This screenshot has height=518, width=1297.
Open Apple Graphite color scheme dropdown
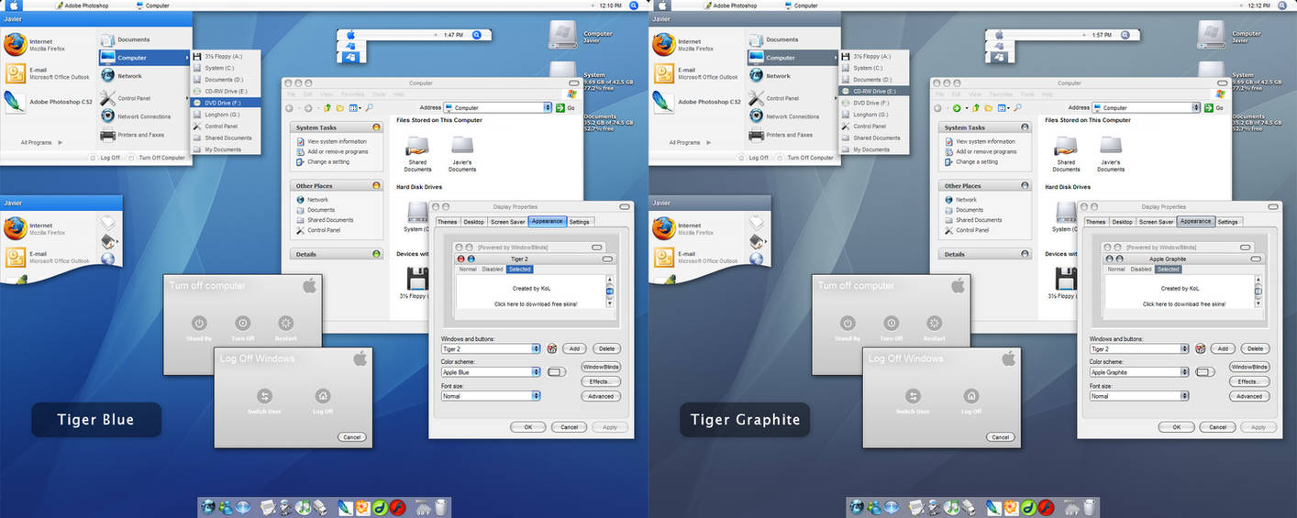1139,372
